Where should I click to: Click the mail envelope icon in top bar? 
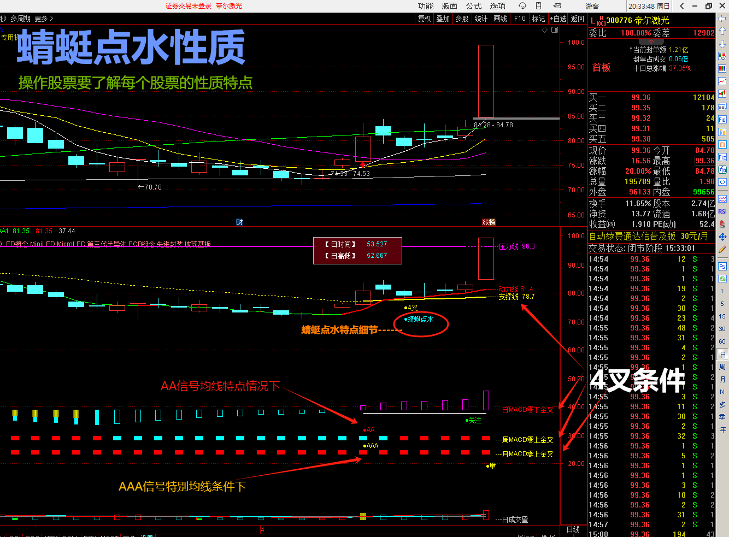click(557, 6)
